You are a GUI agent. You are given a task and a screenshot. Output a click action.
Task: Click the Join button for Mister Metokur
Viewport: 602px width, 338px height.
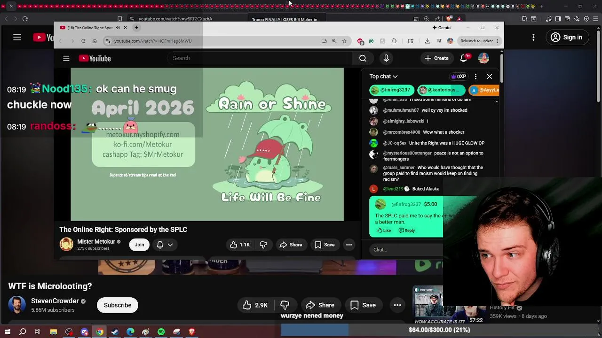139,245
